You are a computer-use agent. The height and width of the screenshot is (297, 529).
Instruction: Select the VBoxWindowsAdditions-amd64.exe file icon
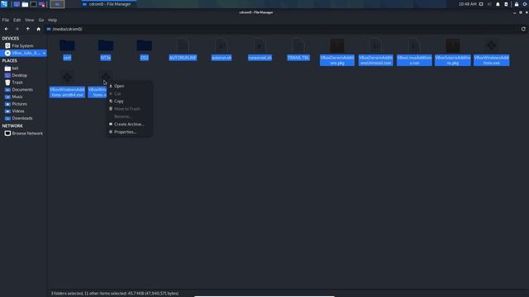67,77
